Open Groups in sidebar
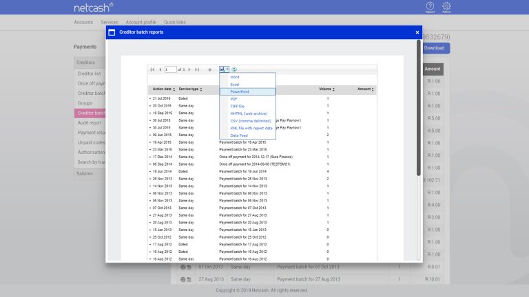The image size is (529, 297). (x=85, y=103)
